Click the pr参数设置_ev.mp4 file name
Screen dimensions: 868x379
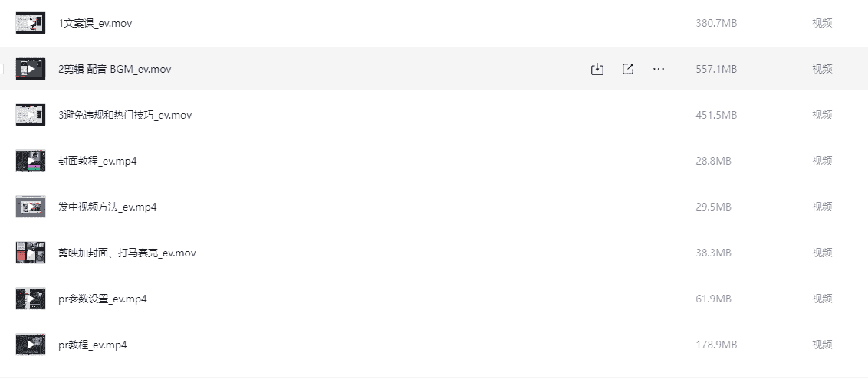[103, 299]
